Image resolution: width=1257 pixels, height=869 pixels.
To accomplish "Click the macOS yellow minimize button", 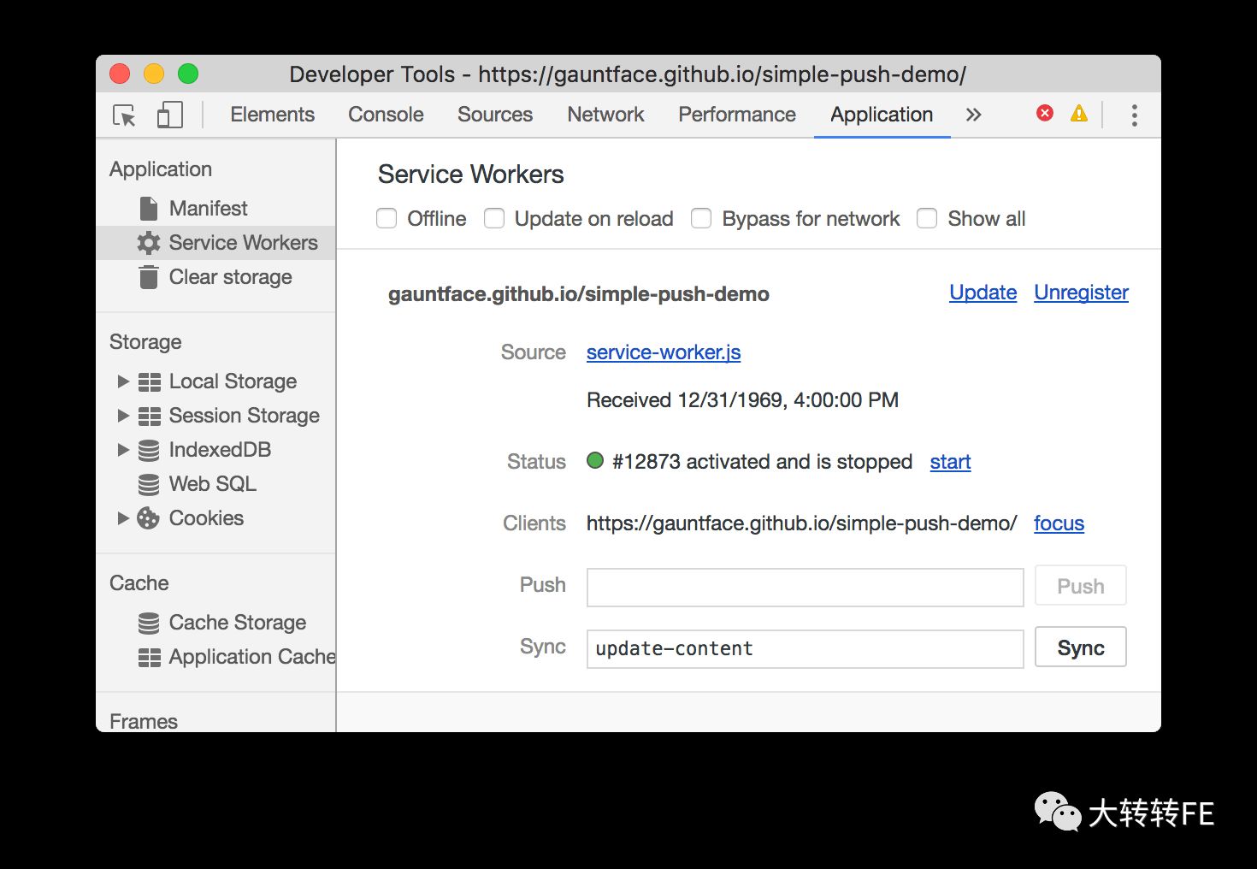I will coord(154,74).
